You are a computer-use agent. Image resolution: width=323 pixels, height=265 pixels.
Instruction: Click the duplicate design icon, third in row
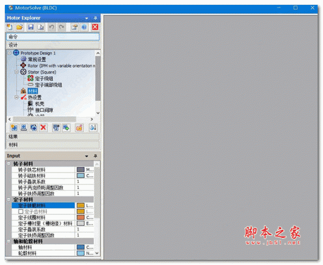click(33, 128)
